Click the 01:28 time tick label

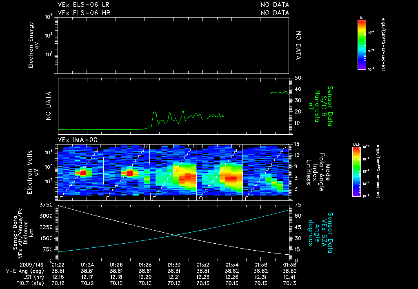click(145, 265)
